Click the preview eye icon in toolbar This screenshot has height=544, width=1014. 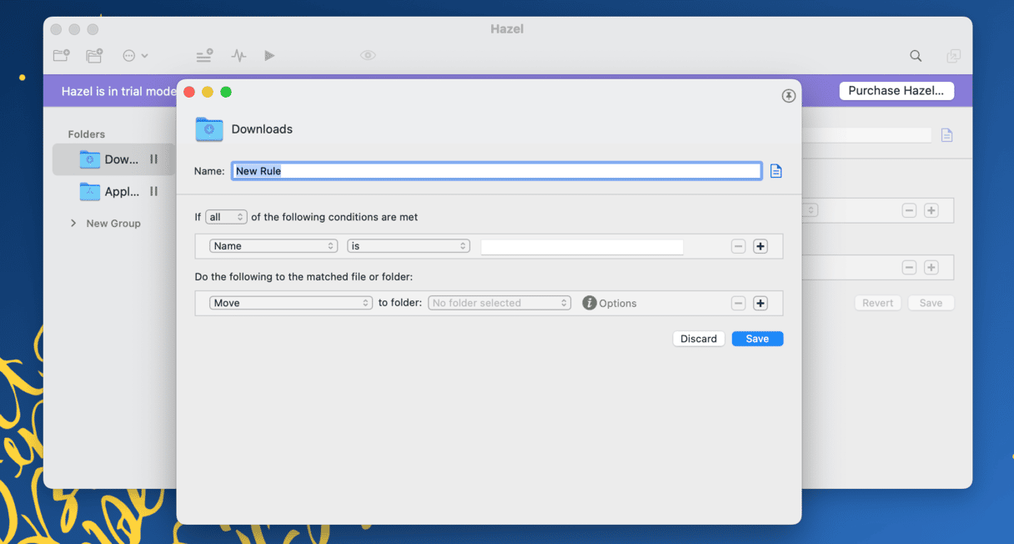coord(368,56)
